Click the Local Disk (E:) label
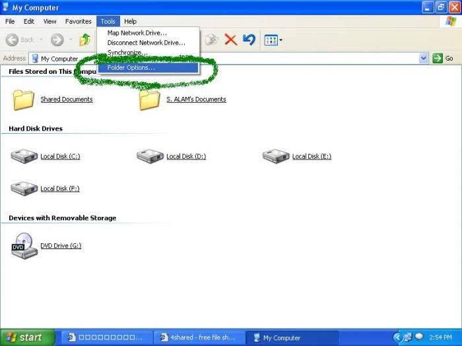Viewport: 462px width, 346px height. [312, 156]
